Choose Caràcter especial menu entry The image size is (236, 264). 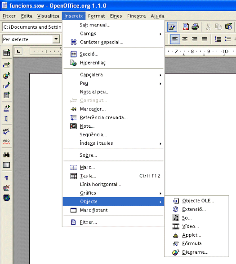click(113, 42)
